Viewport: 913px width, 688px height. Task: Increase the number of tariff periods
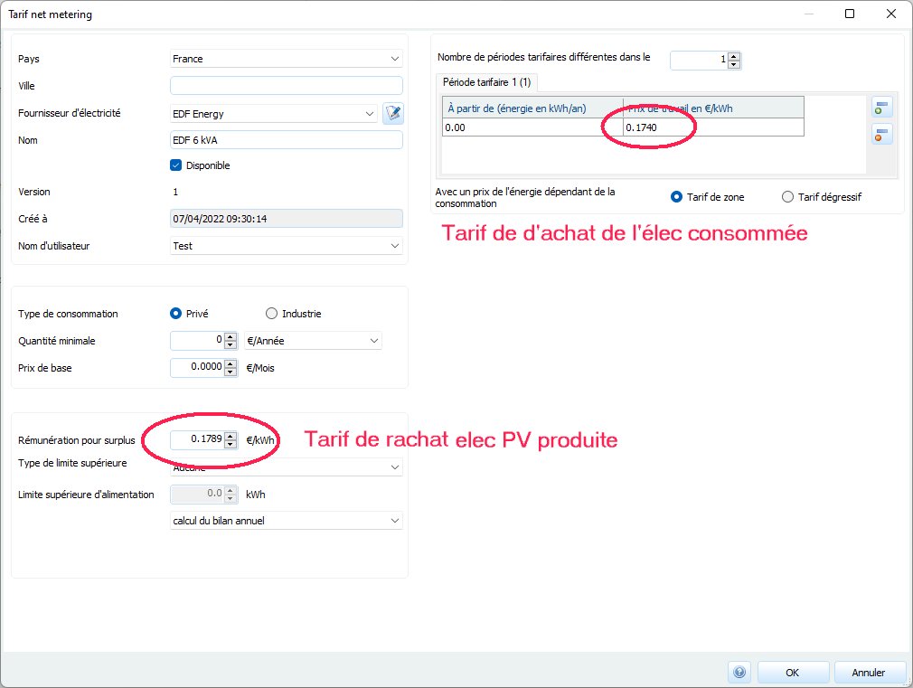point(734,56)
